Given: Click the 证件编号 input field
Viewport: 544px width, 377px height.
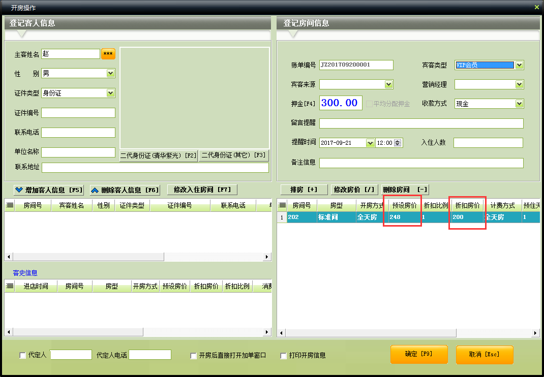Looking at the screenshot, I should (x=78, y=113).
